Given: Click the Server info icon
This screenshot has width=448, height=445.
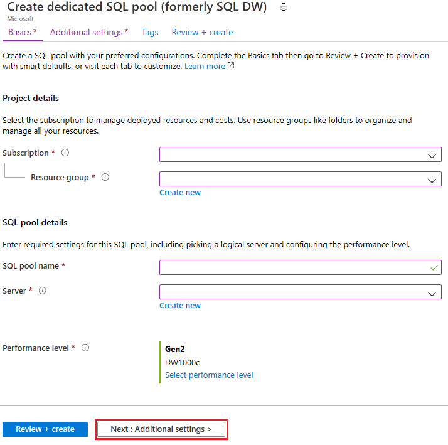Looking at the screenshot, I should [x=43, y=291].
